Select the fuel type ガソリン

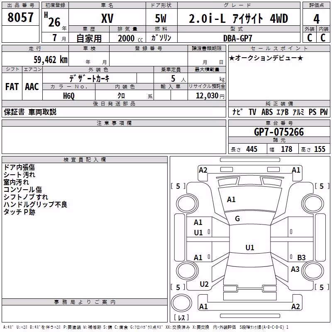coord(161,38)
